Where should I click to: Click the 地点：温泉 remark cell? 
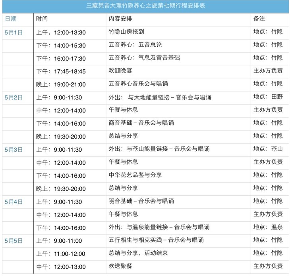tap(268, 227)
